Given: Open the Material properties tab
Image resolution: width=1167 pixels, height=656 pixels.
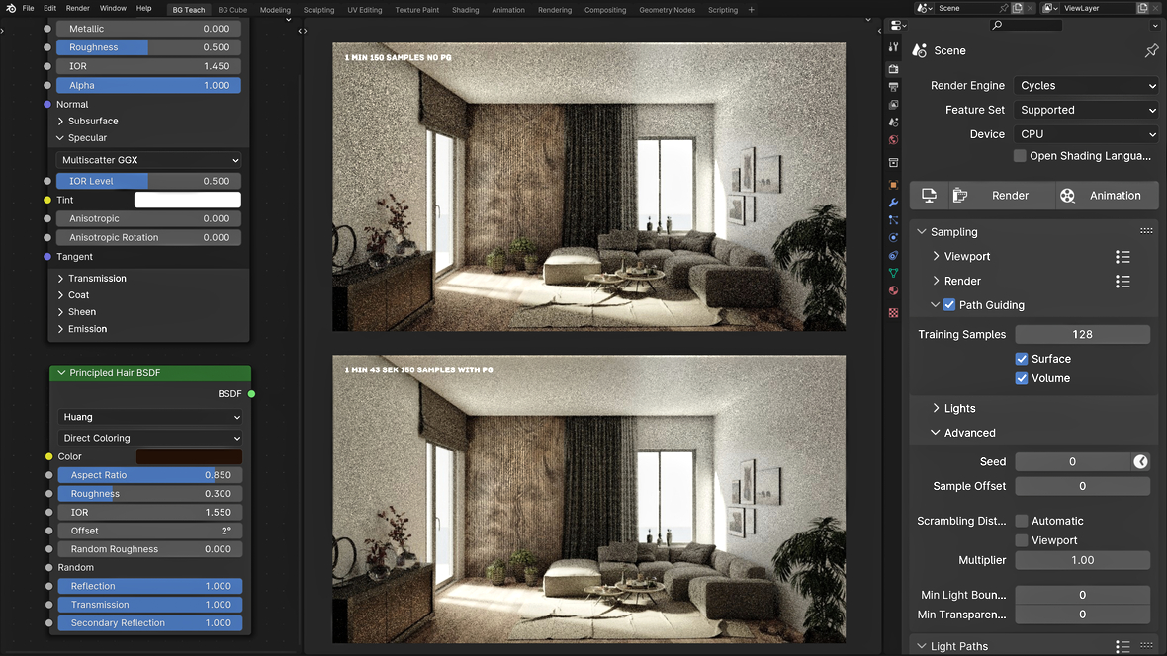Looking at the screenshot, I should tap(894, 290).
